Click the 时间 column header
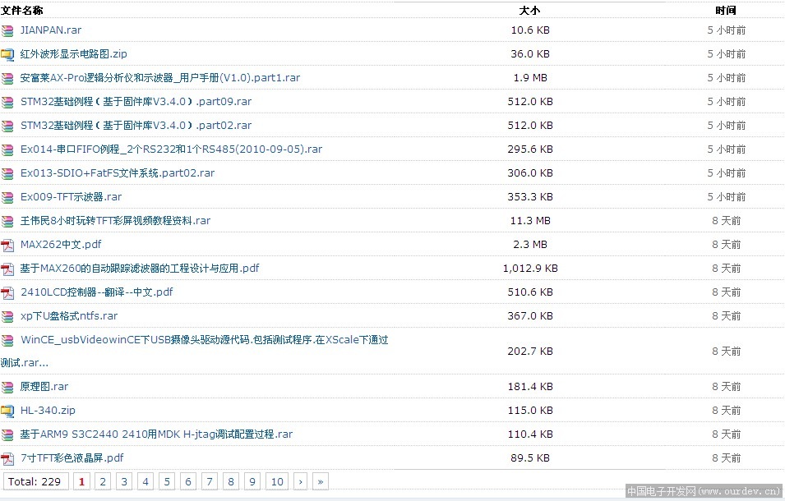 click(726, 11)
